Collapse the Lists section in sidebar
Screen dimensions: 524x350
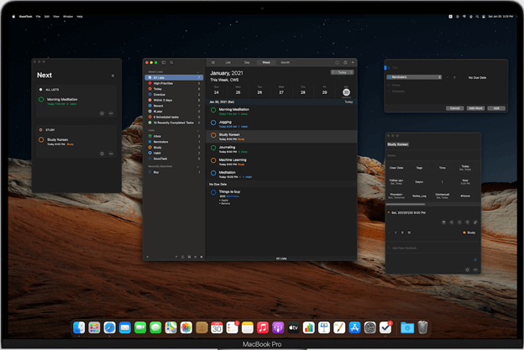click(x=198, y=131)
